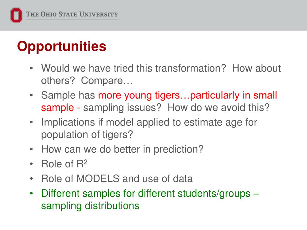Click 'sampling issues? How do we avoid this?'

(176, 108)
